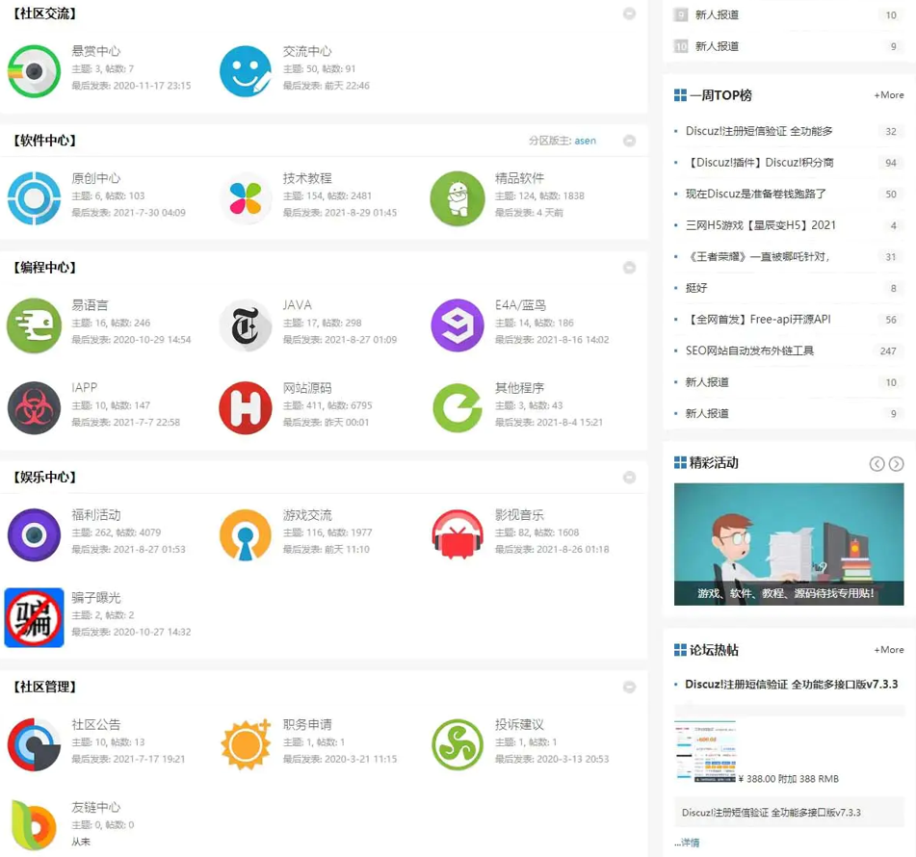Open the 网站源码 red H icon
This screenshot has height=857, width=916.
point(245,407)
